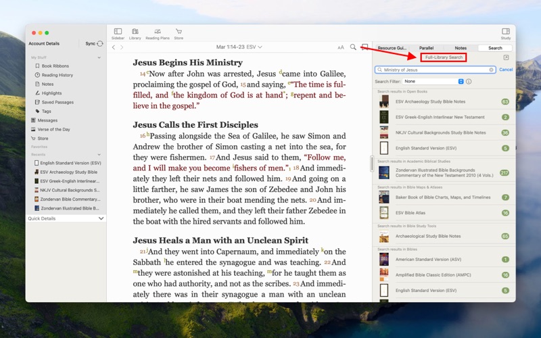Collapse the My Stuff section
541x338 pixels.
[99, 57]
